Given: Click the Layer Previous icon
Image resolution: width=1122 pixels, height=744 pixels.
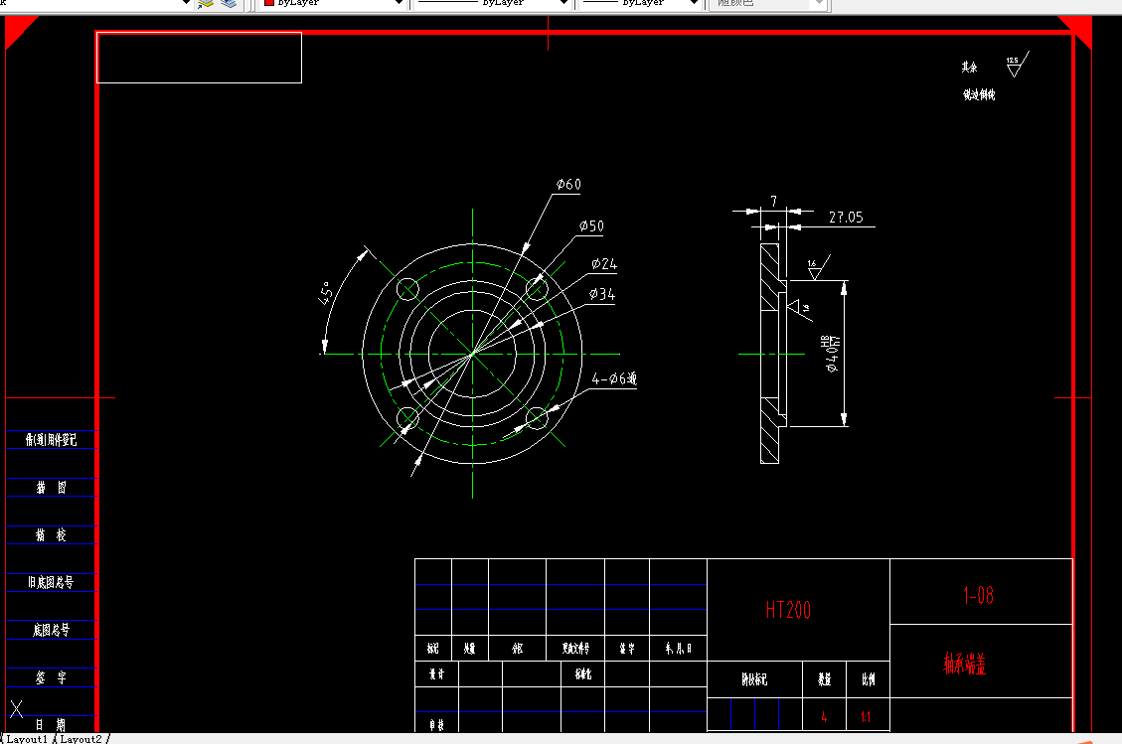Looking at the screenshot, I should point(229,3).
